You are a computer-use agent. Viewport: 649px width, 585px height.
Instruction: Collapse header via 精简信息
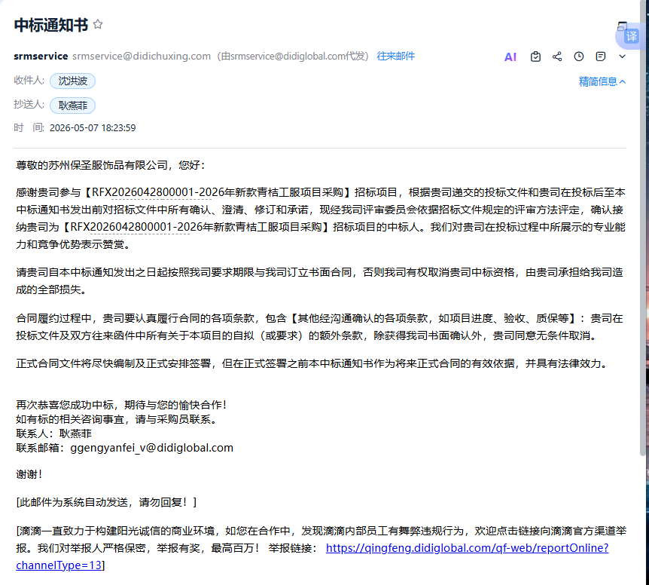tap(602, 81)
